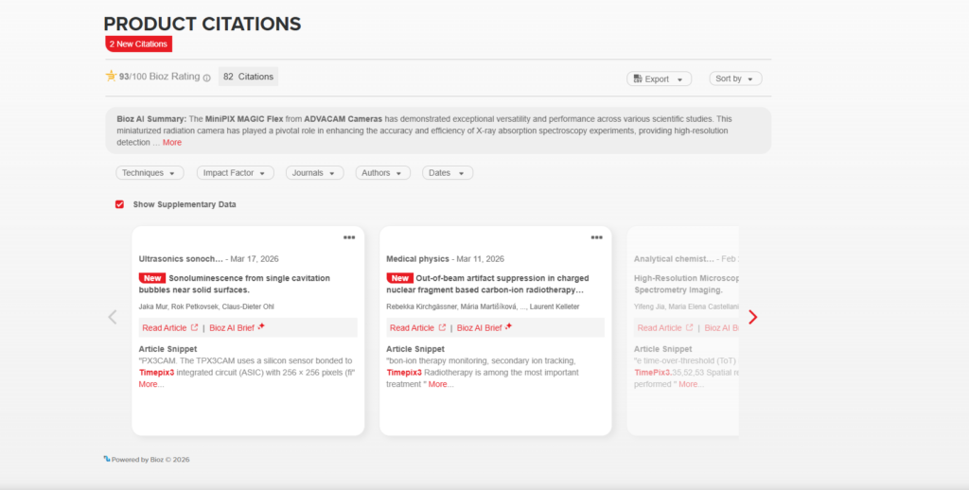Click the 2 New Citations badge

click(139, 44)
